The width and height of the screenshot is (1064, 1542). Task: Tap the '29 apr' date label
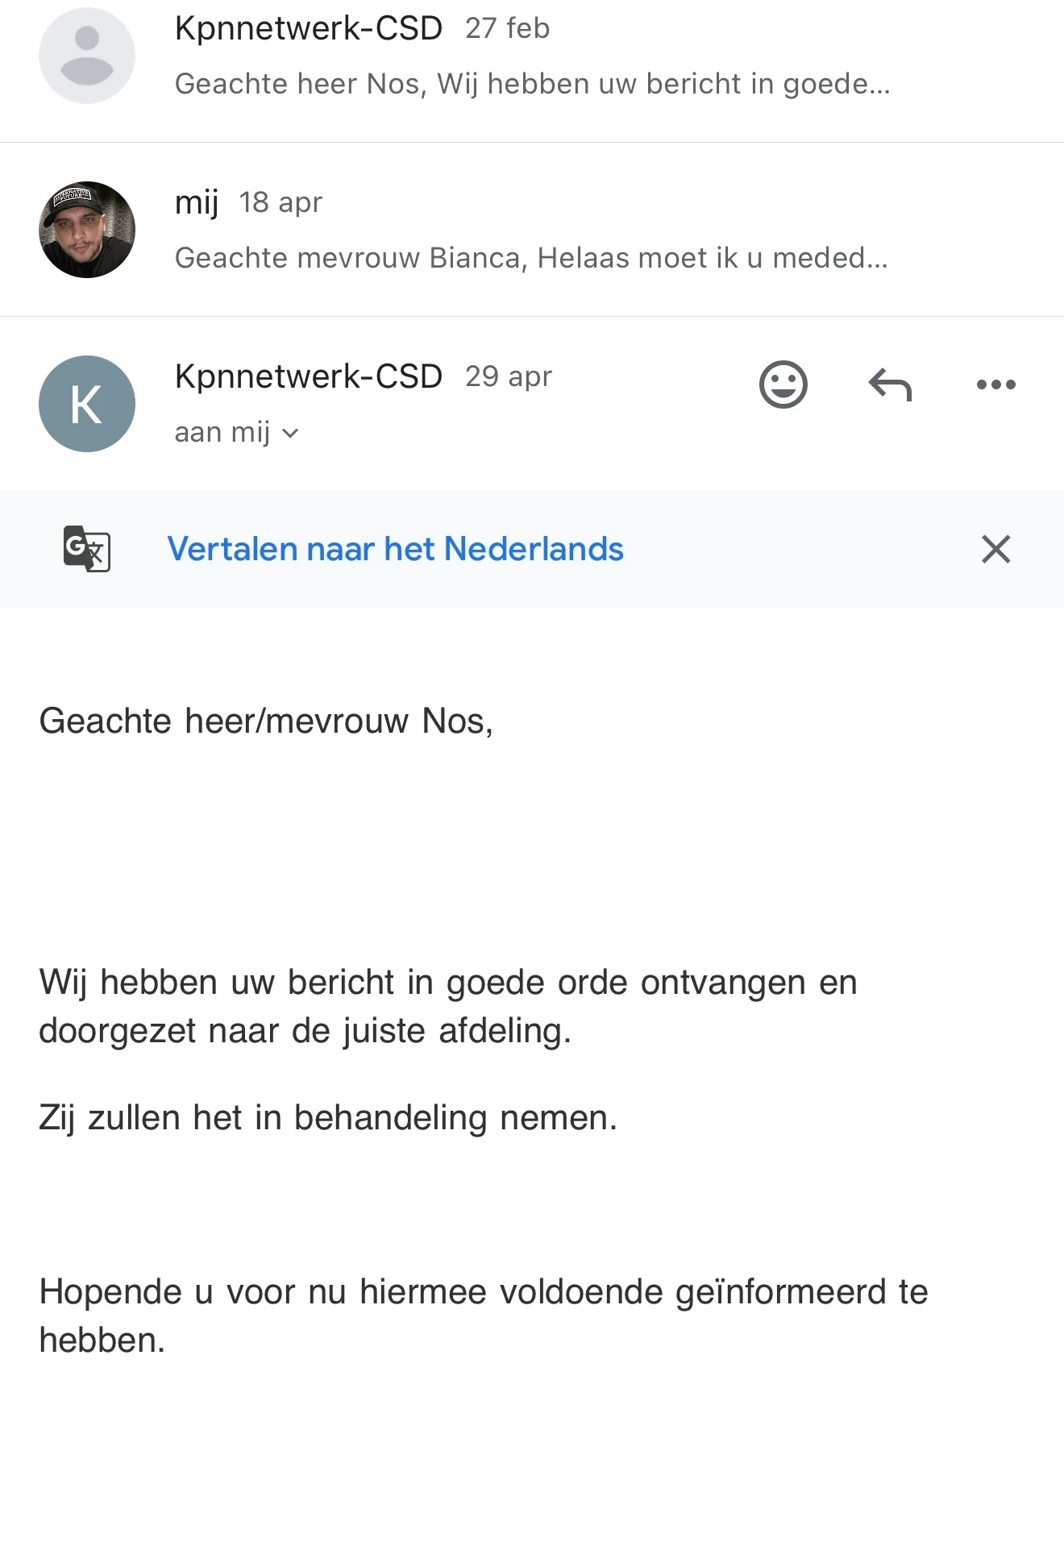tap(508, 376)
